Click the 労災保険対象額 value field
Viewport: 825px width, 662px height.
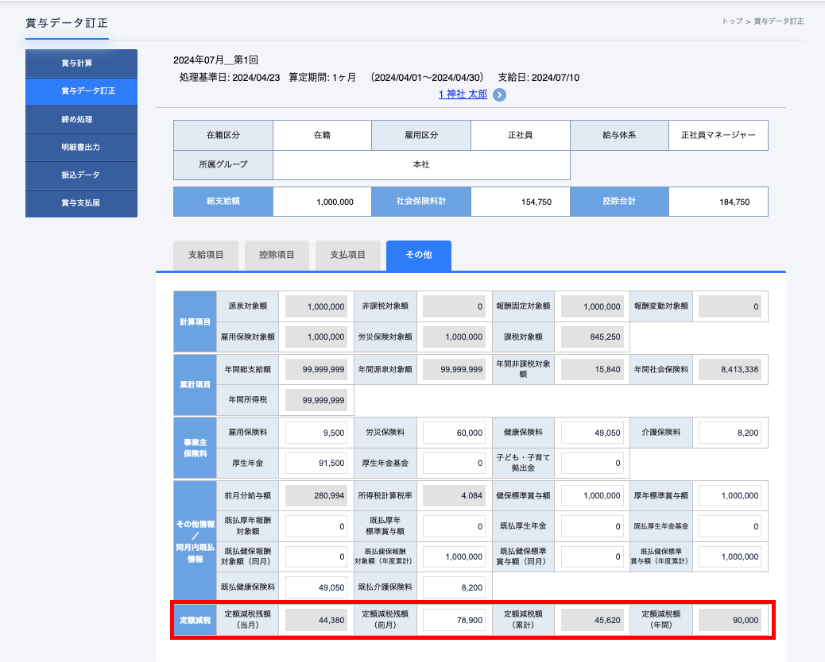(x=454, y=337)
